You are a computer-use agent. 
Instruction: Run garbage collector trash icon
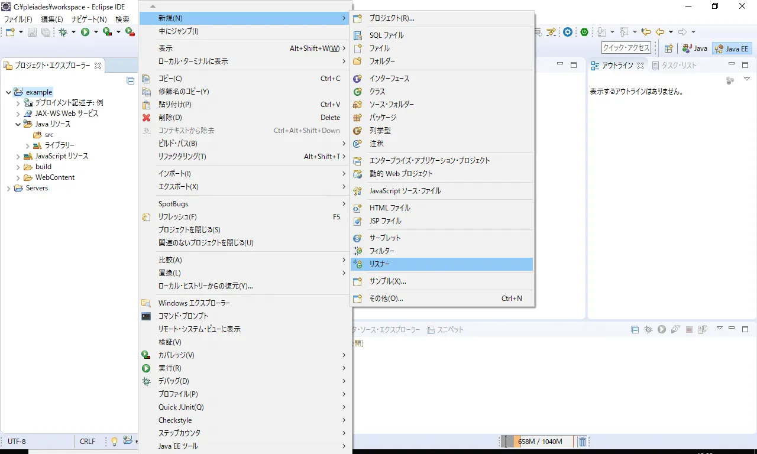pos(583,442)
